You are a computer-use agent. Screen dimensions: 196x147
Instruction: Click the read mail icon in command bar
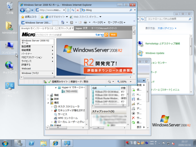click(80, 23)
